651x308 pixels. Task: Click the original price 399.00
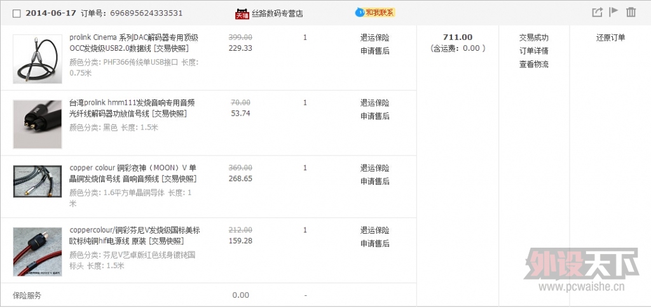tap(240, 37)
